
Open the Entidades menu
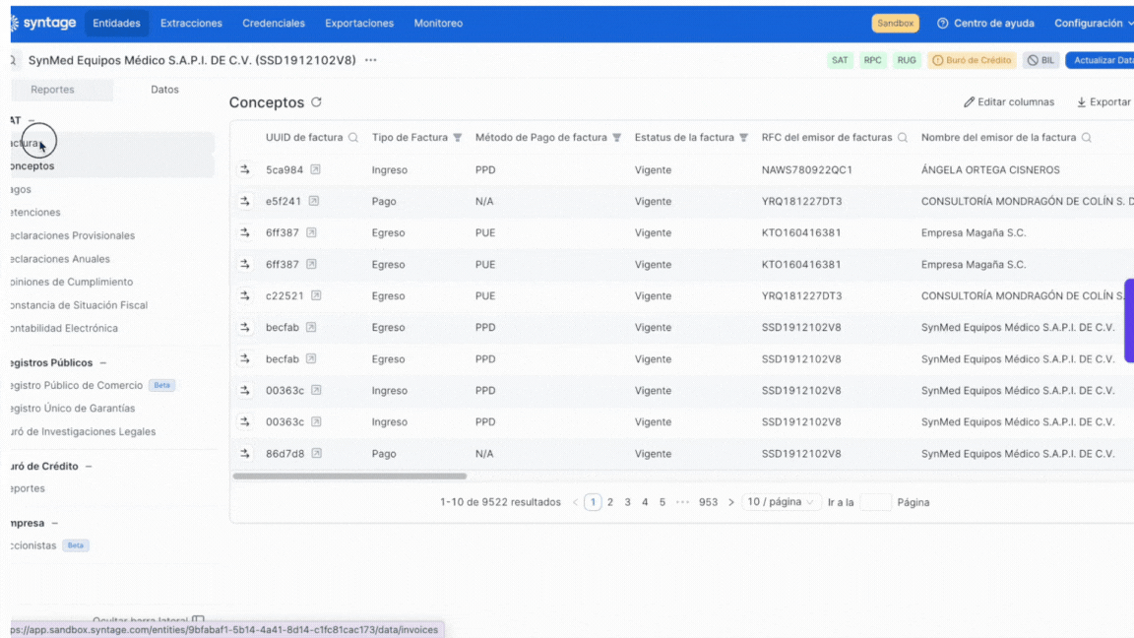click(116, 24)
